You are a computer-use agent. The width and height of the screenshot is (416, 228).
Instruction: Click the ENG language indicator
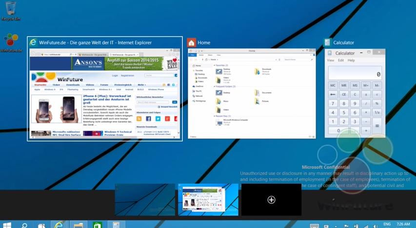tap(387, 224)
